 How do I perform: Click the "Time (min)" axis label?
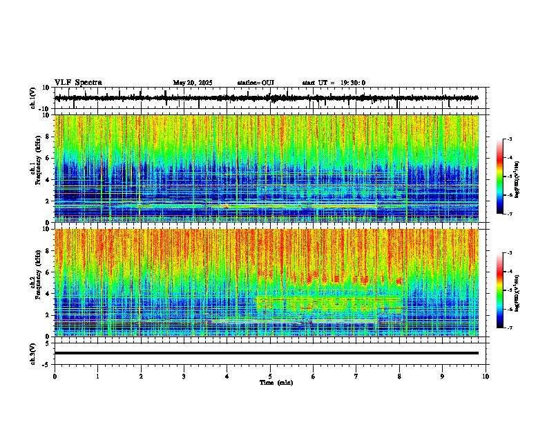276,383
